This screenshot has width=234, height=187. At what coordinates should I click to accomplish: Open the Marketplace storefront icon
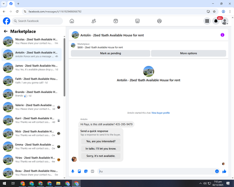tap(138, 21)
